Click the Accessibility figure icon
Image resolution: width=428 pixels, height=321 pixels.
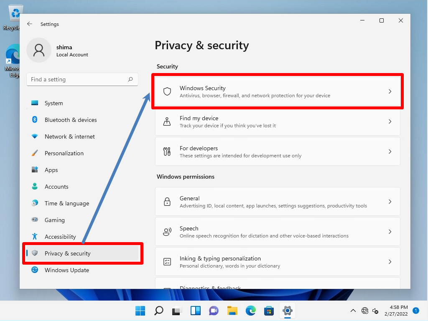tap(35, 236)
